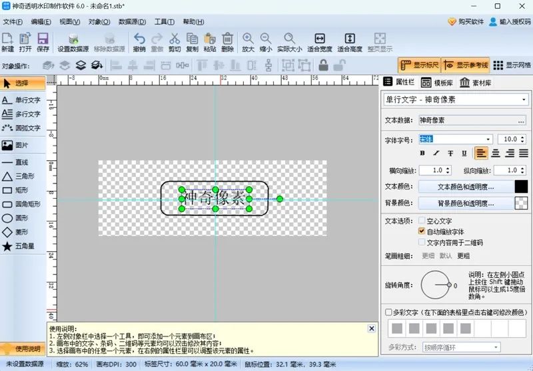533x371 pixels.
Task: Click the 使用说明 instructions button
Action: pyautogui.click(x=23, y=348)
